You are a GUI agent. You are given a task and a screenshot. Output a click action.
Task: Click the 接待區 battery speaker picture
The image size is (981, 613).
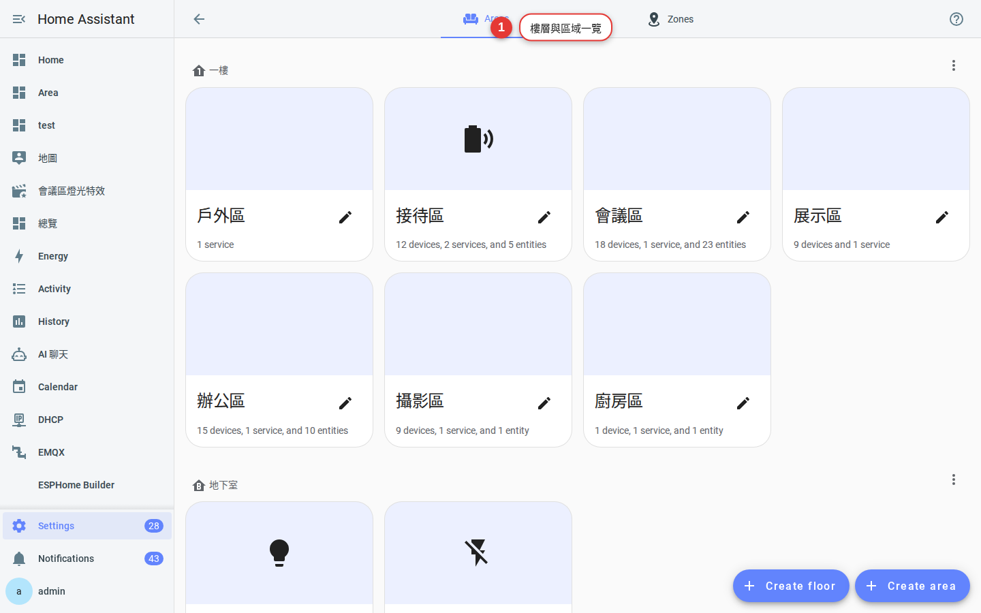[478, 139]
